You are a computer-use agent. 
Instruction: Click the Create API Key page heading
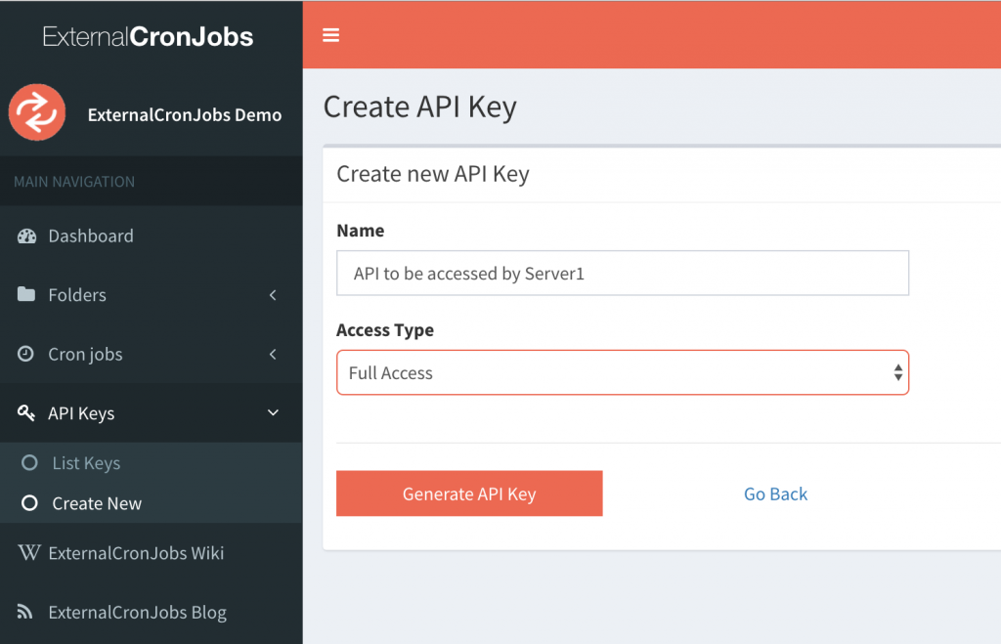tap(419, 107)
